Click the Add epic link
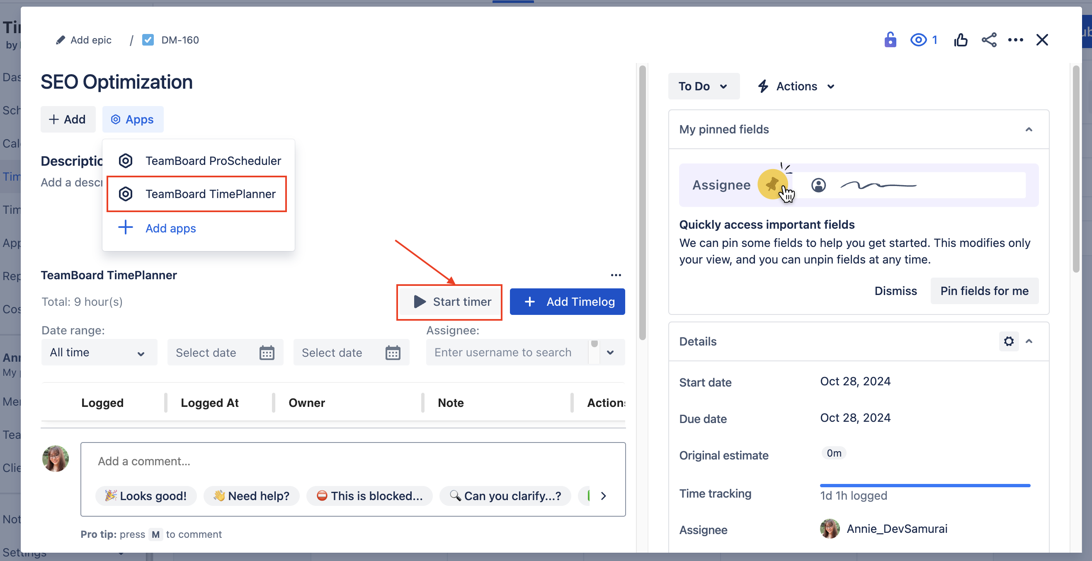 pyautogui.click(x=91, y=40)
